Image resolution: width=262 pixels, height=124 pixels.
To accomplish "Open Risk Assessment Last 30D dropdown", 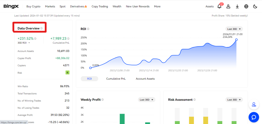I will pos(234,100).
